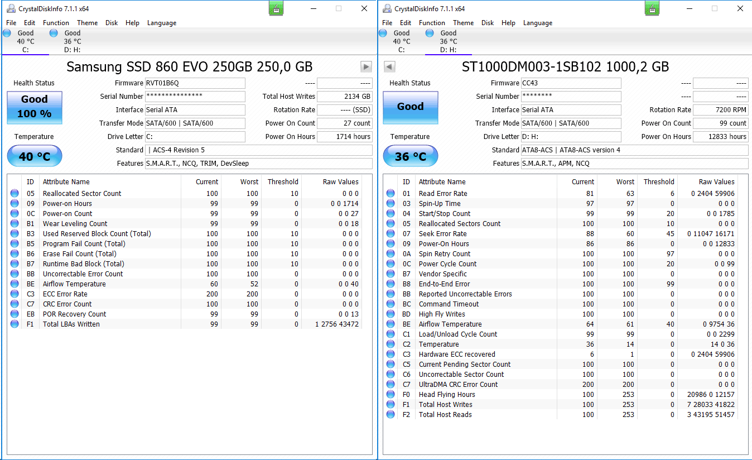
Task: Click the Total Host Writes 2134 GB field
Action: (345, 97)
